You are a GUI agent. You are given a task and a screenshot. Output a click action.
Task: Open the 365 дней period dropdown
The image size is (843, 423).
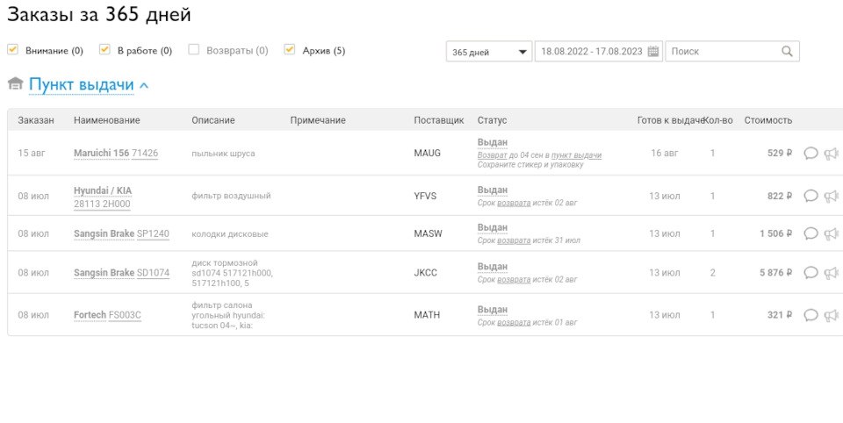(488, 52)
